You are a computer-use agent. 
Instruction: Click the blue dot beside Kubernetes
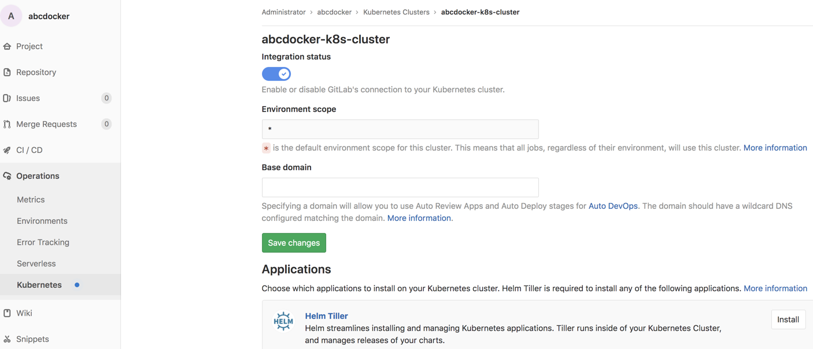[x=77, y=285]
